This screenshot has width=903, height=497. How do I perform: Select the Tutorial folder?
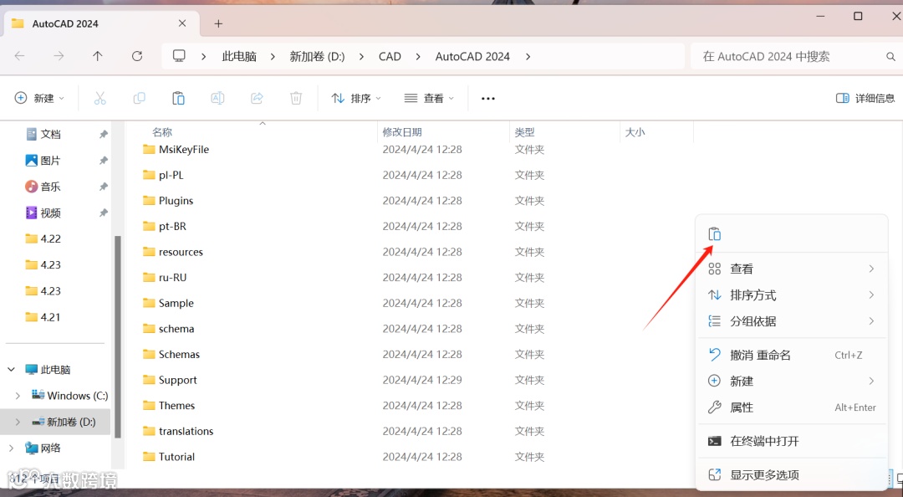169,457
